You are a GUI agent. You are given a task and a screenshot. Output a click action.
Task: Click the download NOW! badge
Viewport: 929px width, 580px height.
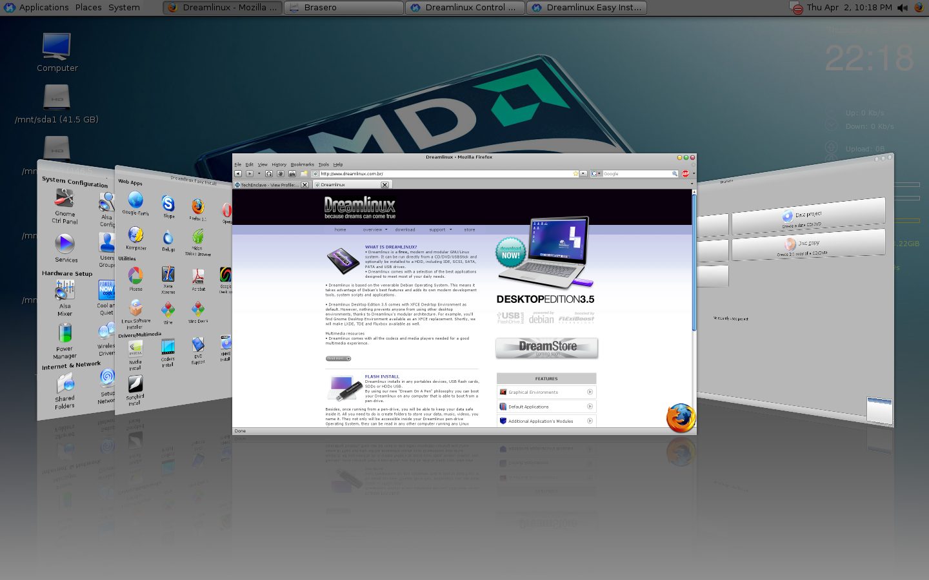(x=511, y=253)
